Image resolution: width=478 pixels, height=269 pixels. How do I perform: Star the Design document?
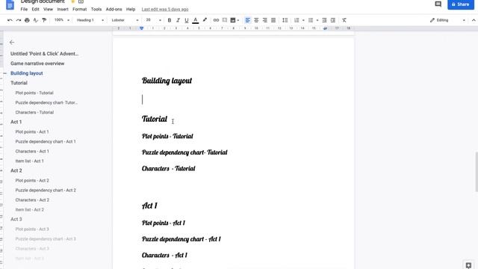coord(72,1)
